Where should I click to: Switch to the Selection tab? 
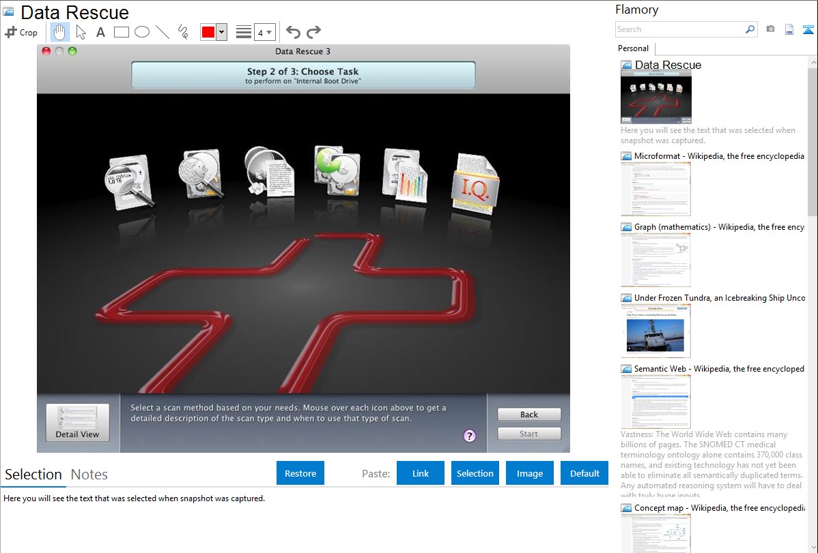33,475
